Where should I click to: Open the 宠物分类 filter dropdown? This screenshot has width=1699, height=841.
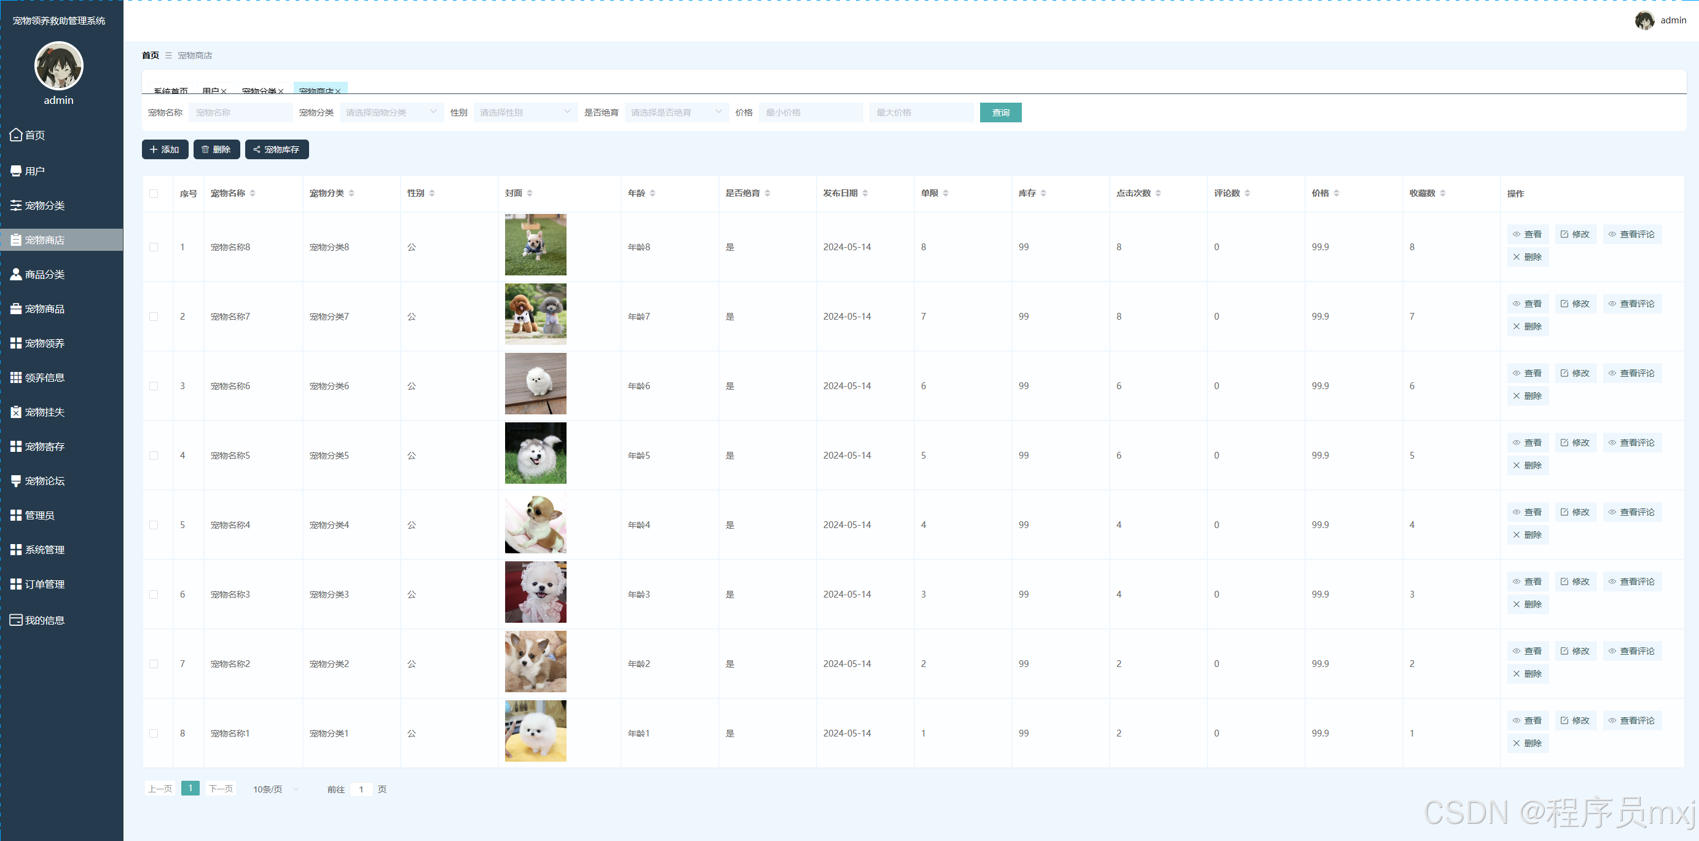[391, 113]
